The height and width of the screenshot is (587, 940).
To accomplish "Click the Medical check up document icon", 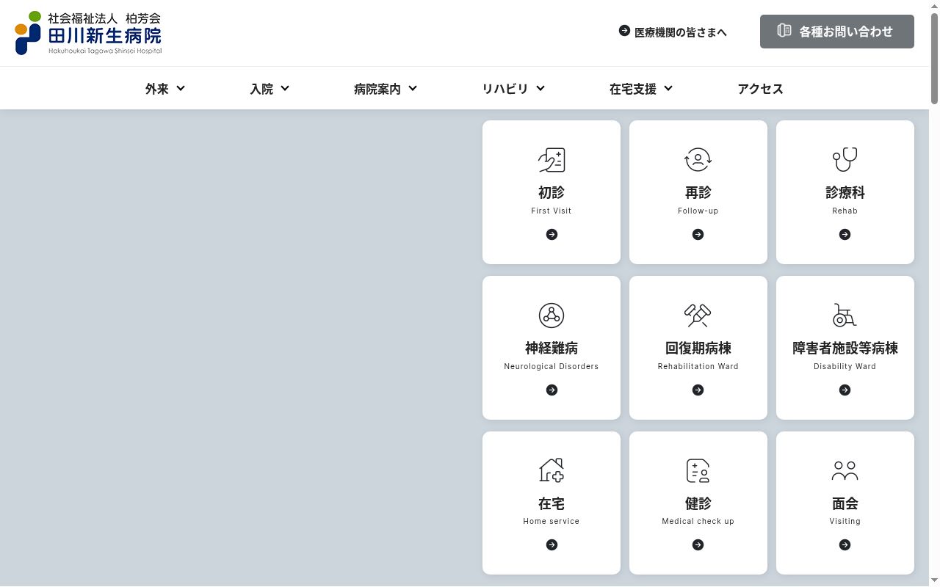I will [698, 470].
